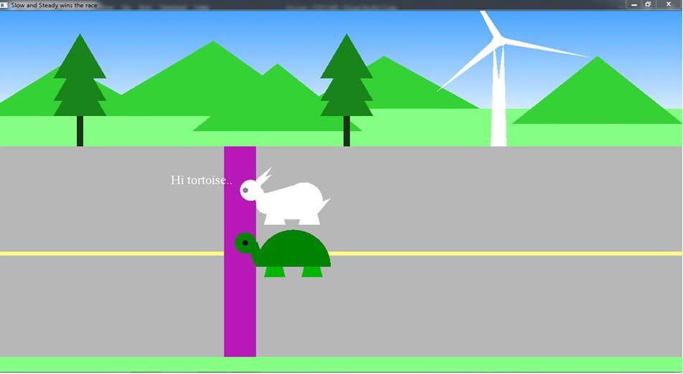Screen dimensions: 683x374
Task: Click the green tortoise character
Action: 283,254
